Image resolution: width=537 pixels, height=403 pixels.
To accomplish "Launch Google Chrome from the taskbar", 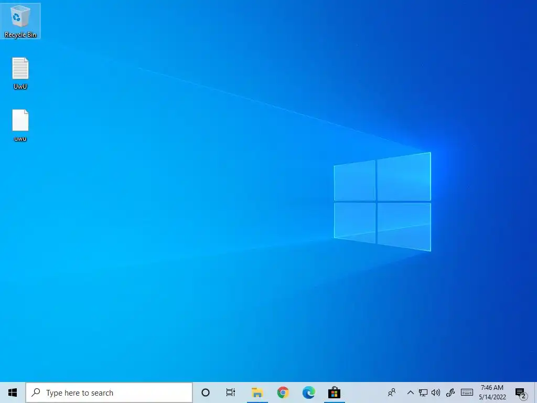I will point(283,393).
